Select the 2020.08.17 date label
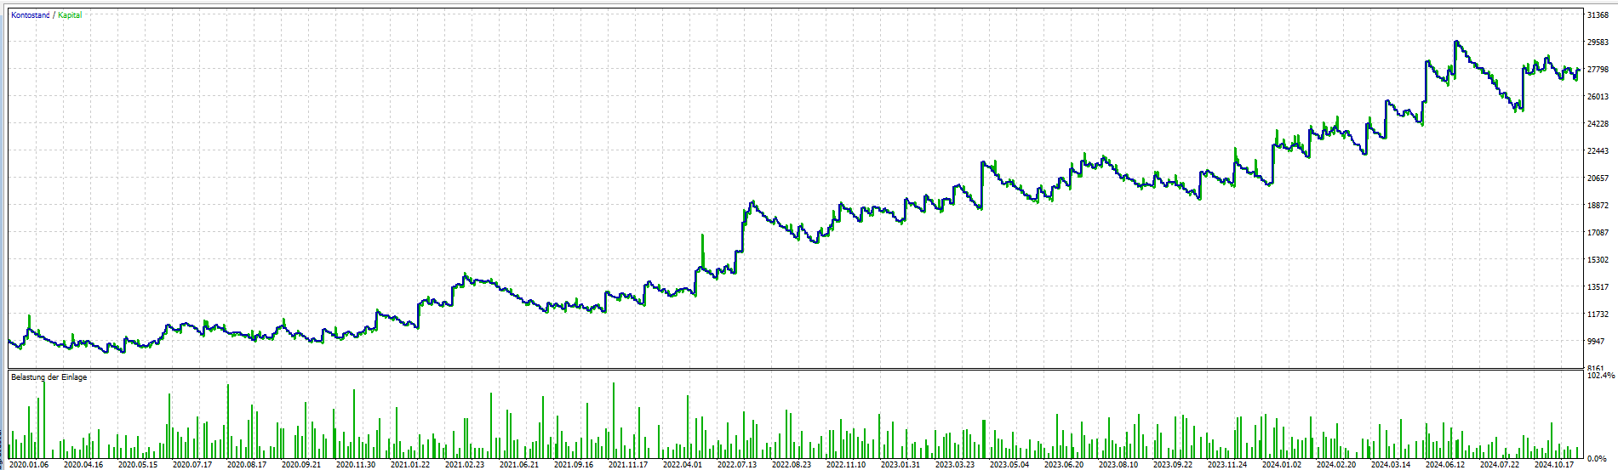 247,465
